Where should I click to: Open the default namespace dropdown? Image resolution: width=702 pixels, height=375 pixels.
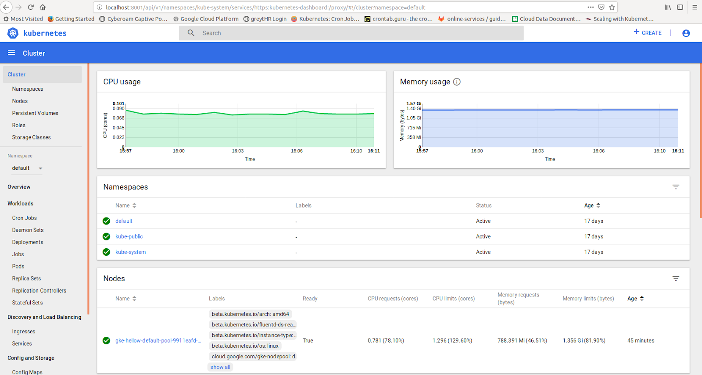click(27, 168)
